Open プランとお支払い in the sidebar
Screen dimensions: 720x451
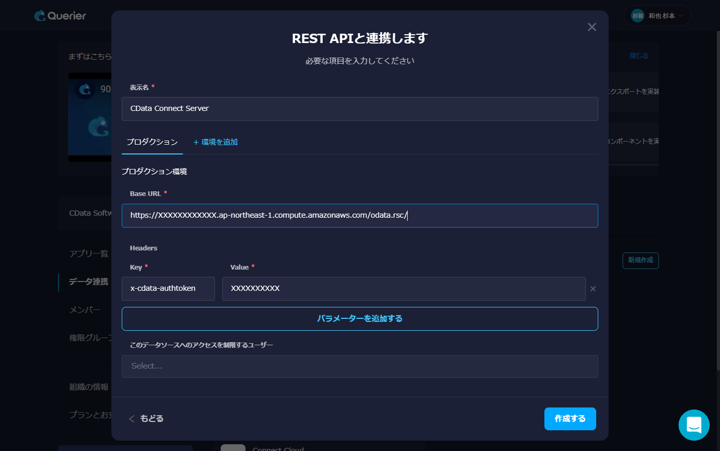(90, 415)
